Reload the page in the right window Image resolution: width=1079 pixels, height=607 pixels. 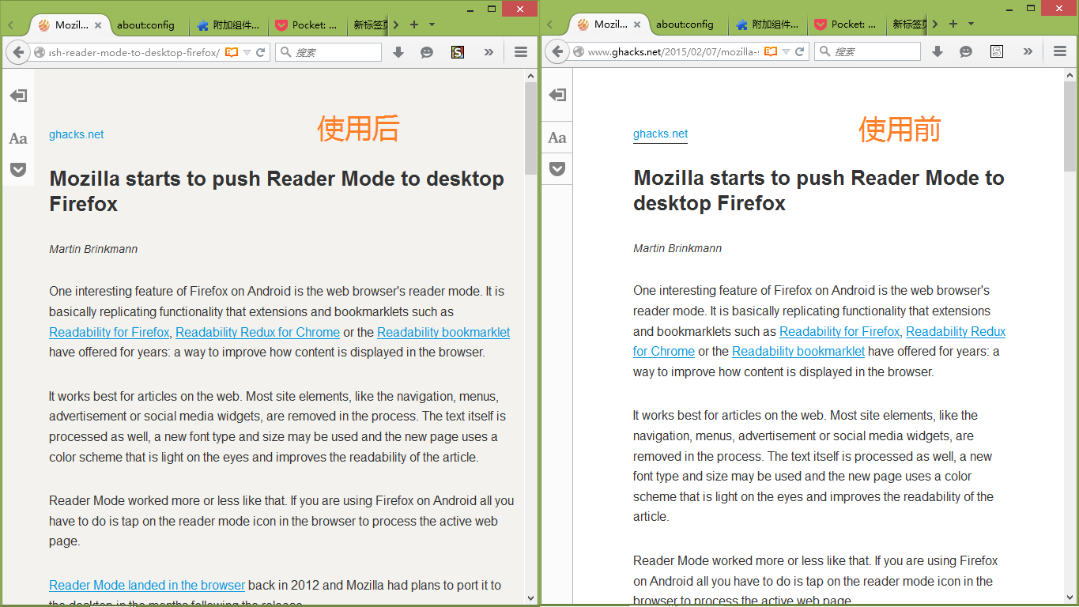tap(799, 52)
